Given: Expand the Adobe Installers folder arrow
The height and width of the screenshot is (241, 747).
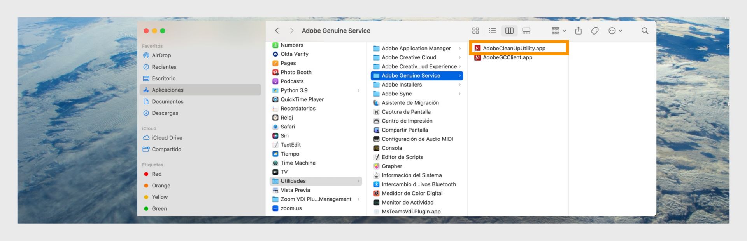Looking at the screenshot, I should [460, 85].
